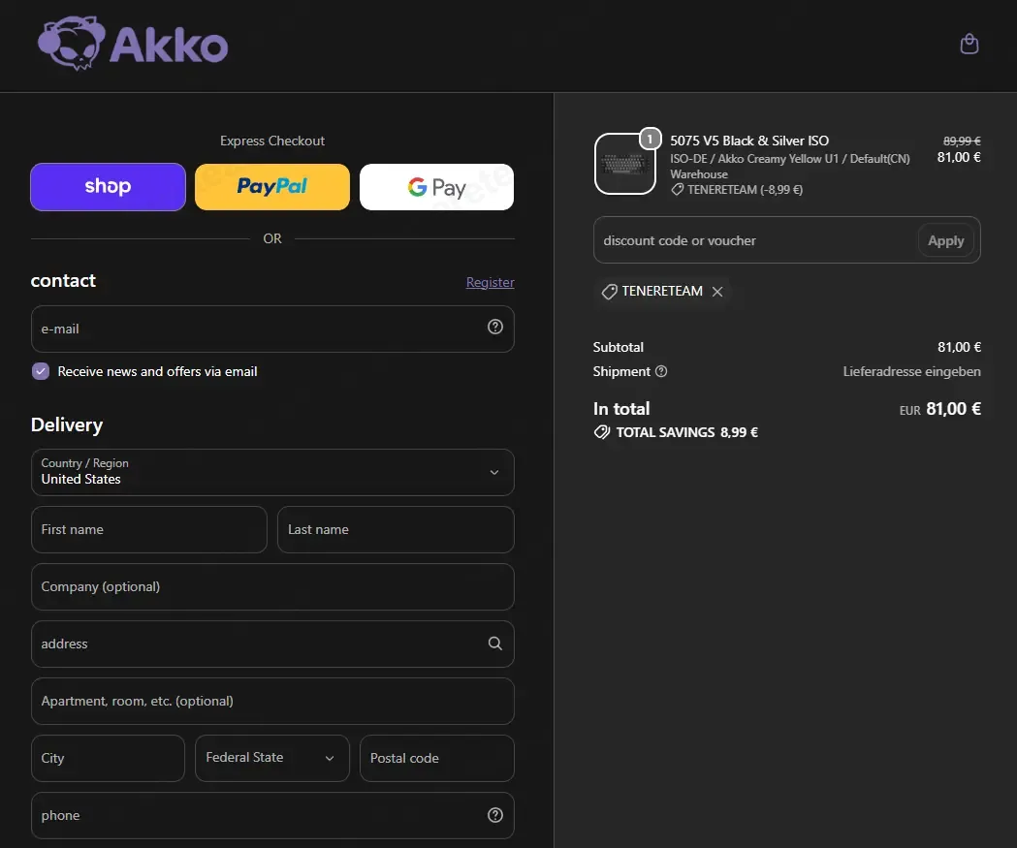Click the TOTAL SAVINGS tag icon
1017x848 pixels.
click(602, 432)
